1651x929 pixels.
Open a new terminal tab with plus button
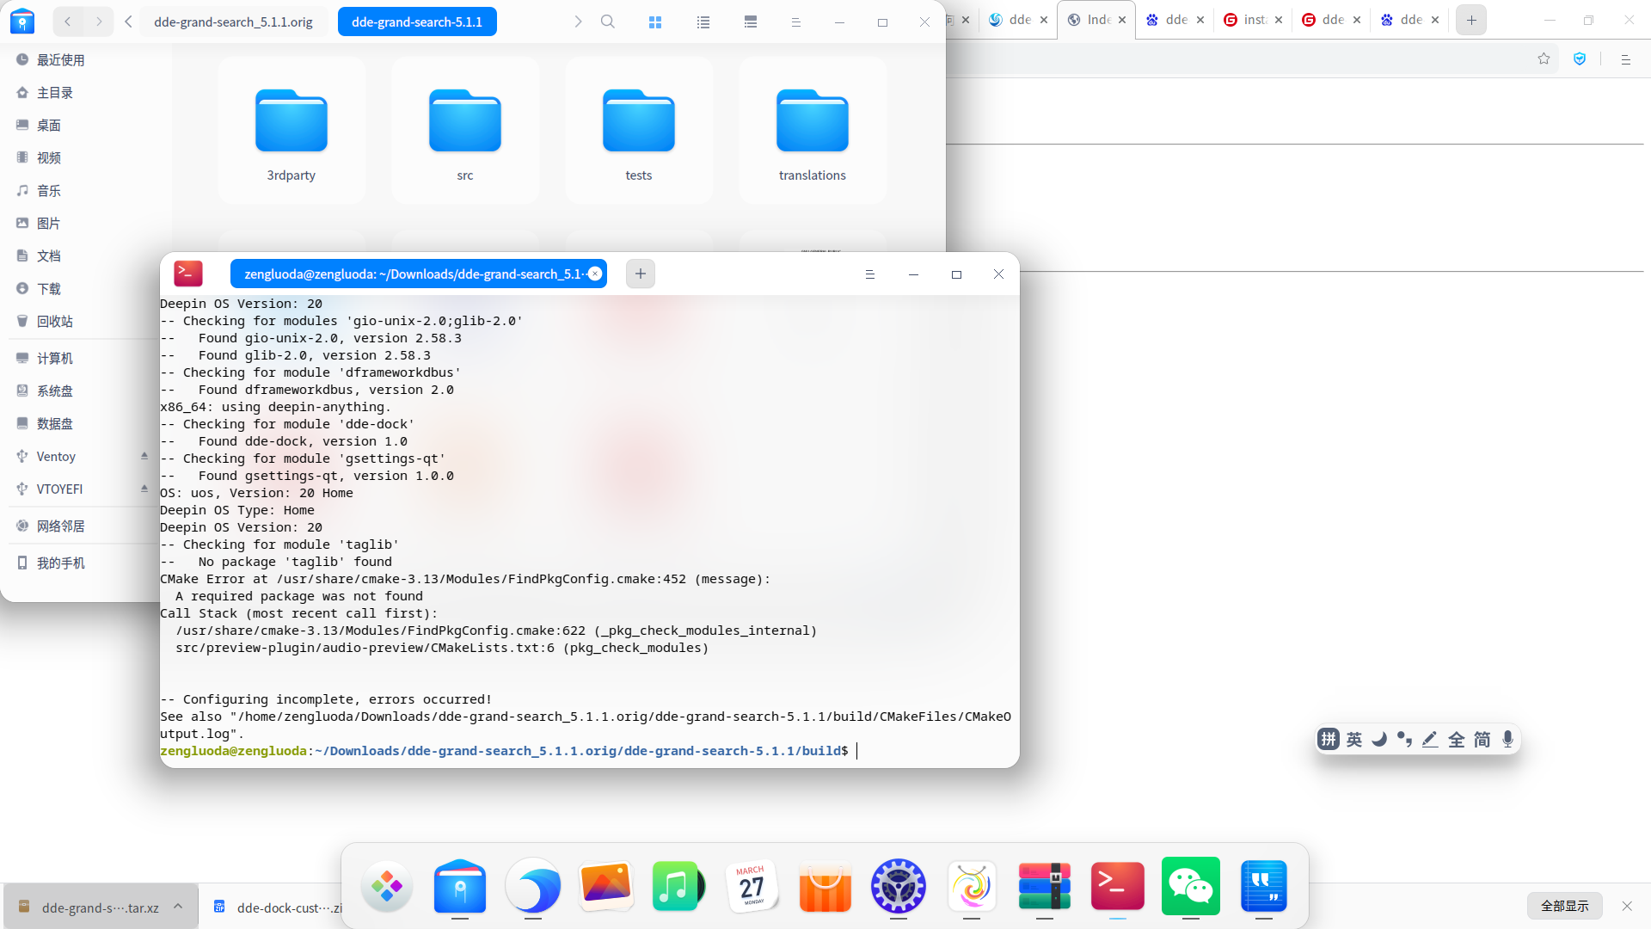[641, 274]
